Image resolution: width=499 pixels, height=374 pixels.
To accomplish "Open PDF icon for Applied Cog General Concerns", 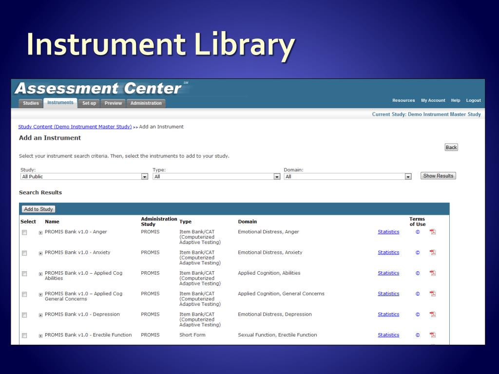I will 433,294.
